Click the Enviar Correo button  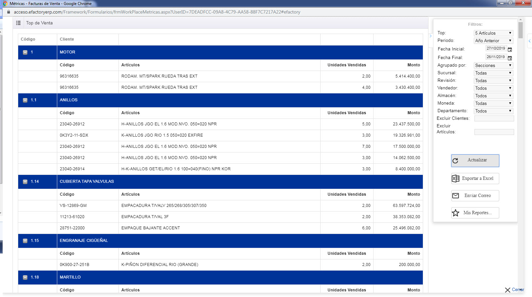(475, 196)
